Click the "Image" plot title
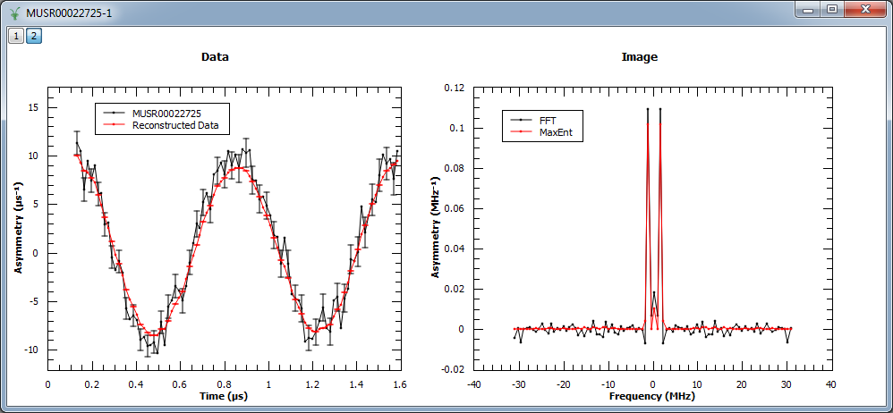 (639, 57)
